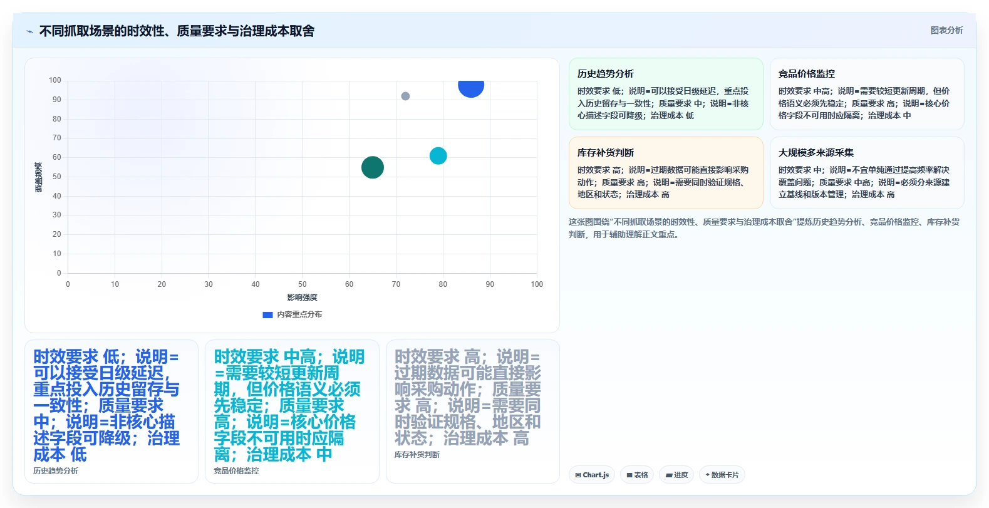Select the small gray bubble in the chart
989x508 pixels.
pos(405,96)
